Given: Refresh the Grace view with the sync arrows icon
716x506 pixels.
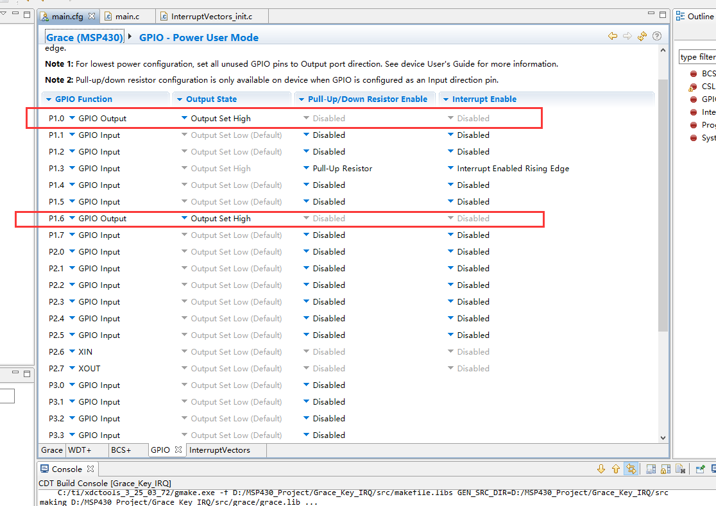Looking at the screenshot, I should pyautogui.click(x=642, y=36).
